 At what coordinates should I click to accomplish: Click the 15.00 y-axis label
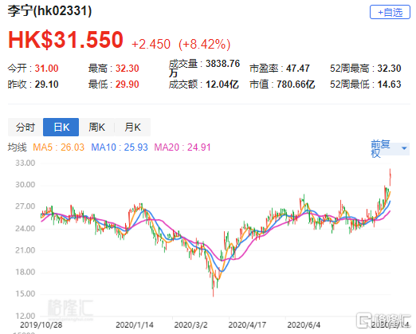pos(26,293)
